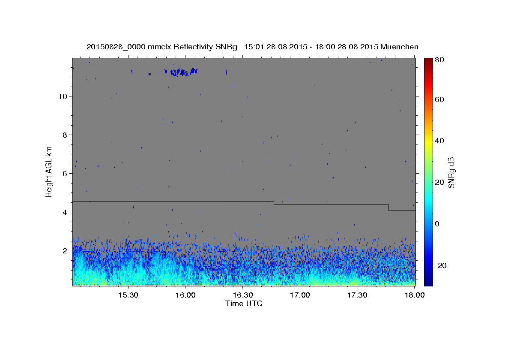Select the 'SNRg dB' colorbar label
Viewport: 514px width, 343px height.
pyautogui.click(x=451, y=172)
